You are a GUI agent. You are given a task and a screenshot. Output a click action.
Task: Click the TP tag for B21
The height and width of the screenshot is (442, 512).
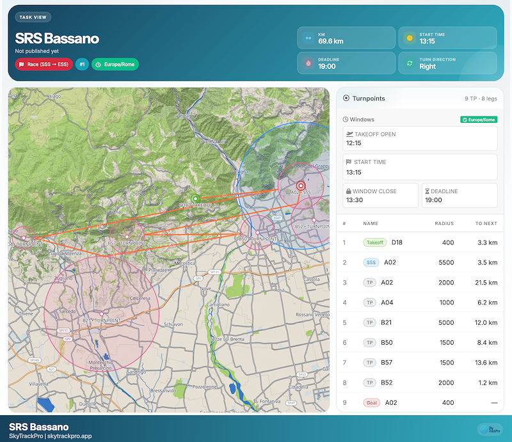pos(370,322)
